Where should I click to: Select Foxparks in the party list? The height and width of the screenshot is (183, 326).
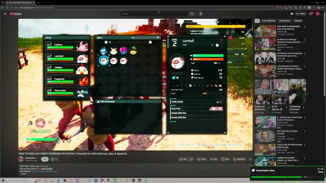(67, 81)
